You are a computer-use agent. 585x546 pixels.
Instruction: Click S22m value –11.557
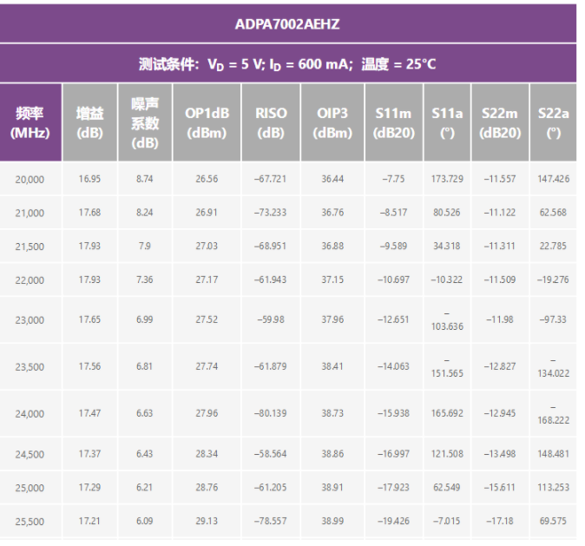500,179
